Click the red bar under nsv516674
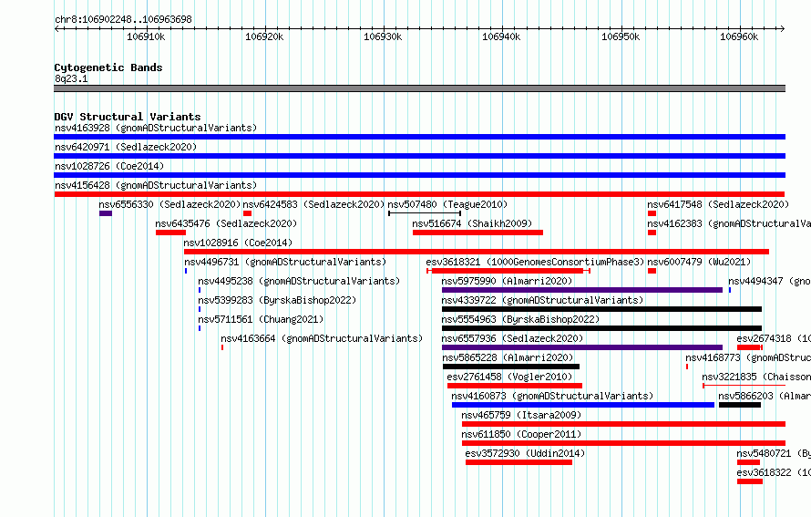The height and width of the screenshot is (517, 811). pos(477,233)
